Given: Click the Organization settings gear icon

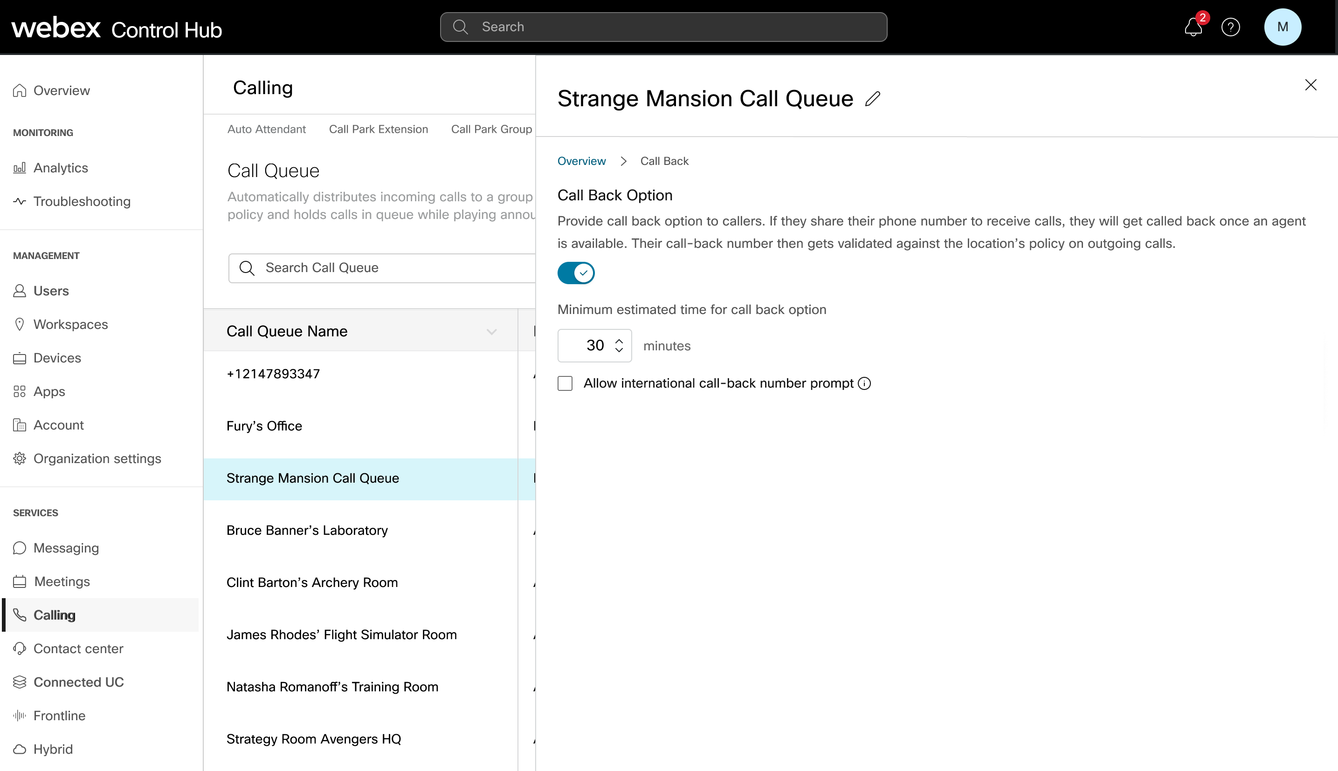Looking at the screenshot, I should [x=20, y=458].
